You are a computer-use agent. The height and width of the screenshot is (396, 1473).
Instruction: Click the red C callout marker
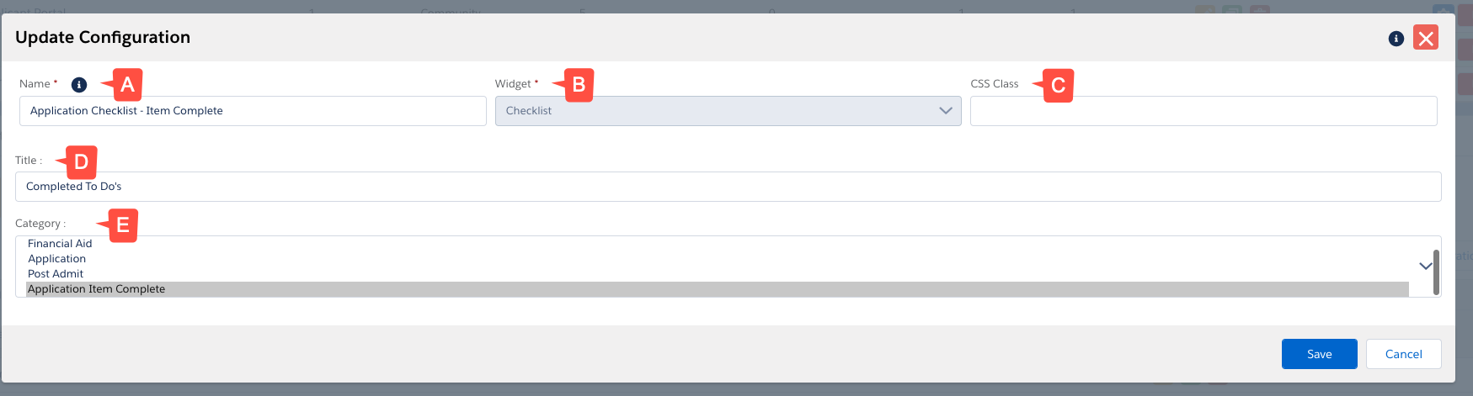pyautogui.click(x=1058, y=85)
